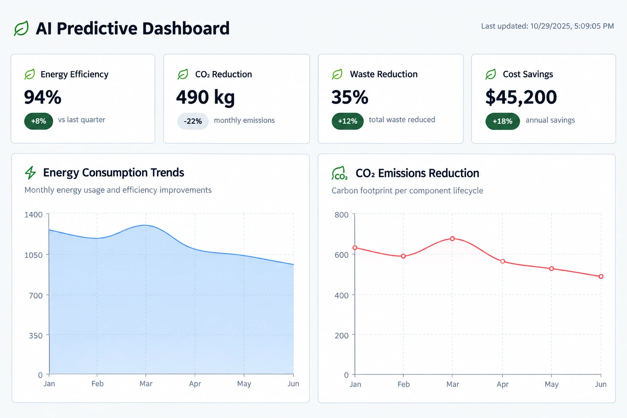Click the May data point on CO₂ chart
The height and width of the screenshot is (418, 627).
point(551,269)
